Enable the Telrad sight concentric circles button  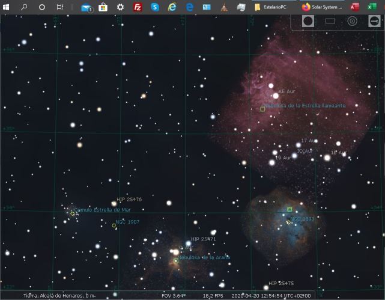click(x=352, y=21)
